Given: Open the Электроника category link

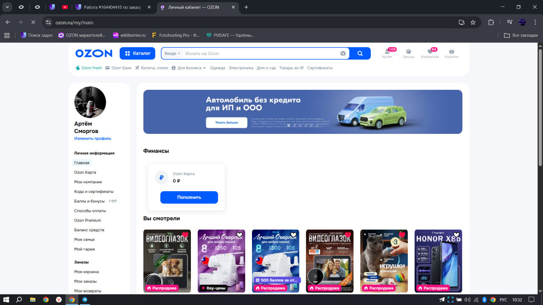Looking at the screenshot, I should pyautogui.click(x=241, y=68).
